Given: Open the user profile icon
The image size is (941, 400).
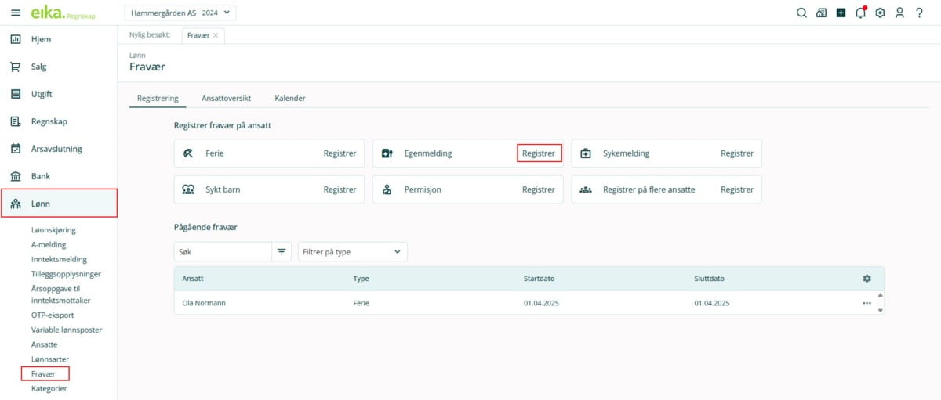Looking at the screenshot, I should 899,13.
